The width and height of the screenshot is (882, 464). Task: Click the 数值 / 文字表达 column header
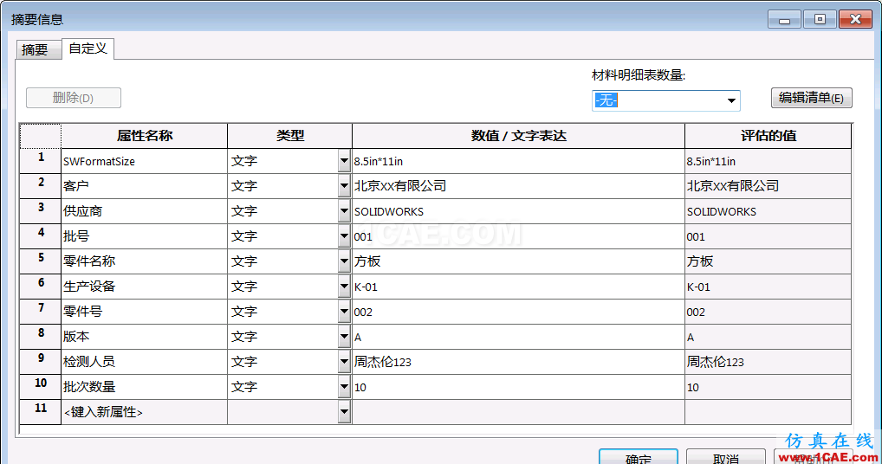click(x=518, y=136)
